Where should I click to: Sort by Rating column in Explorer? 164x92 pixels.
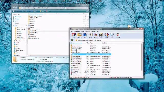(85, 14)
